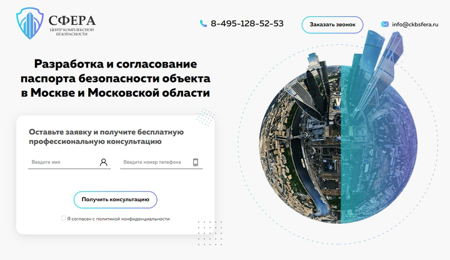Screen dimensions: 450x260
Task: Tick the privacy policy consent checkbox
Action: [63, 218]
